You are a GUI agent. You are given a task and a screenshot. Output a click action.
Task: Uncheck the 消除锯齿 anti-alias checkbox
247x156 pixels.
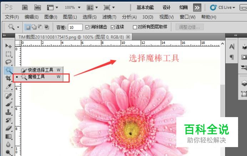pyautogui.click(x=87, y=27)
